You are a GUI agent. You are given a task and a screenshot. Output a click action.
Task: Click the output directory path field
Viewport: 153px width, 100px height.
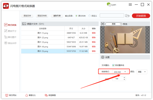tap(112, 16)
